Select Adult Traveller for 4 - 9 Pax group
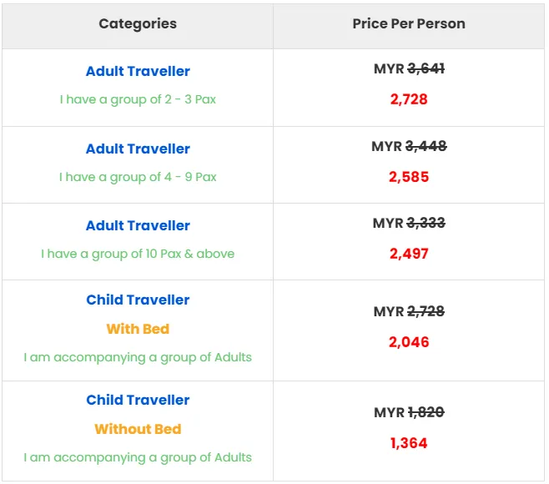 [138, 149]
